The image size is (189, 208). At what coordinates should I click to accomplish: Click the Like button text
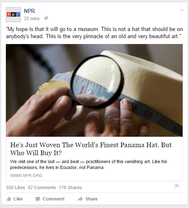coord(18,199)
